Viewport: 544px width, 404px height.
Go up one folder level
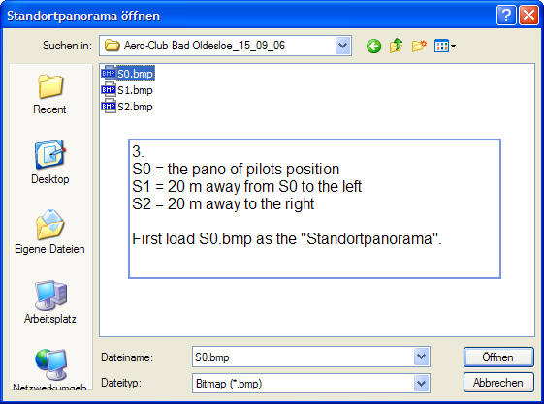[396, 46]
